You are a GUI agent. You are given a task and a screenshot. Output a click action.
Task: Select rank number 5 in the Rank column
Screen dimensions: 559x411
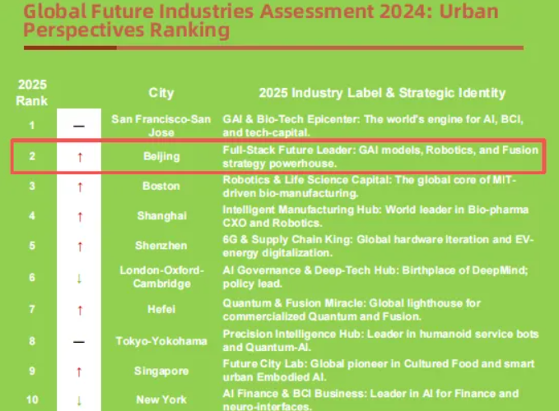coord(32,246)
